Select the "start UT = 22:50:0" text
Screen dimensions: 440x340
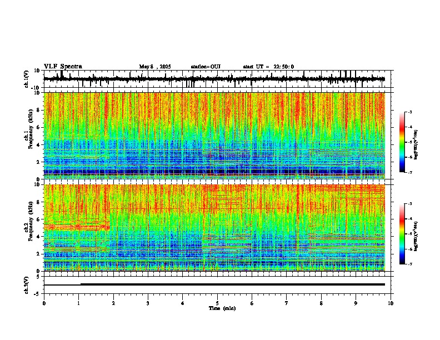268,67
